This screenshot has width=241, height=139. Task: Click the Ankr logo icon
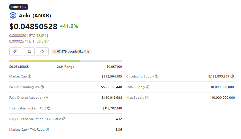tap(13, 15)
